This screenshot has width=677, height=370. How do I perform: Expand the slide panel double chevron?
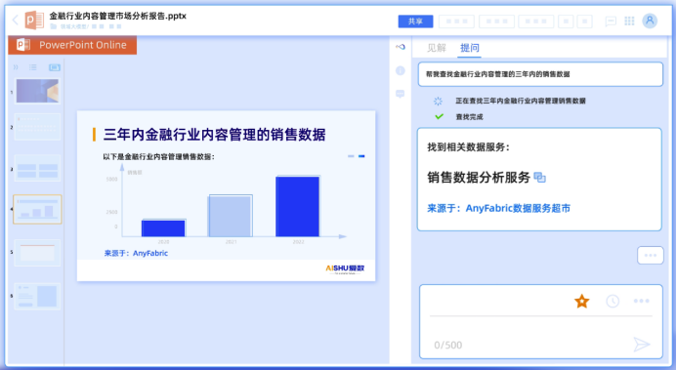tap(16, 67)
